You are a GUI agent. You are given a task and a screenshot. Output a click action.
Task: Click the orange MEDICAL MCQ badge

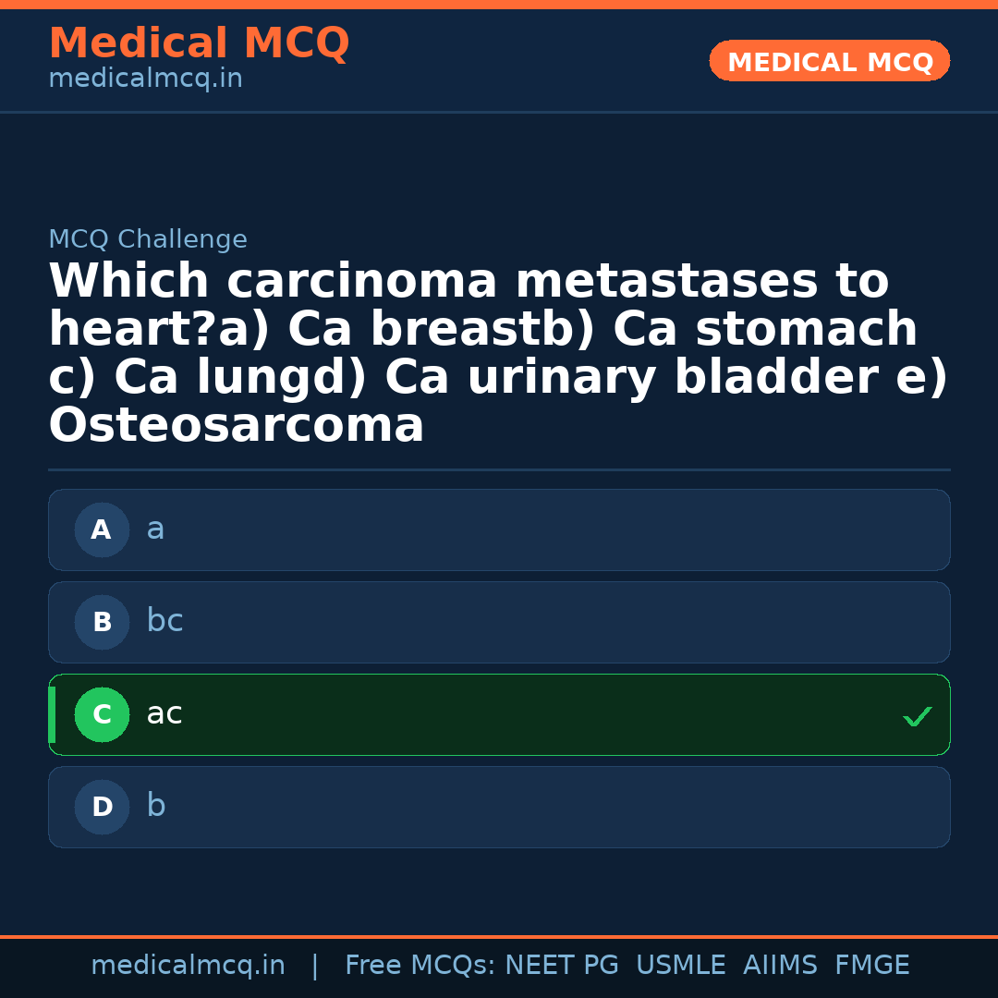click(829, 61)
